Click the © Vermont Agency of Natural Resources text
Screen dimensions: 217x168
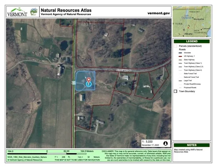(x=25, y=160)
